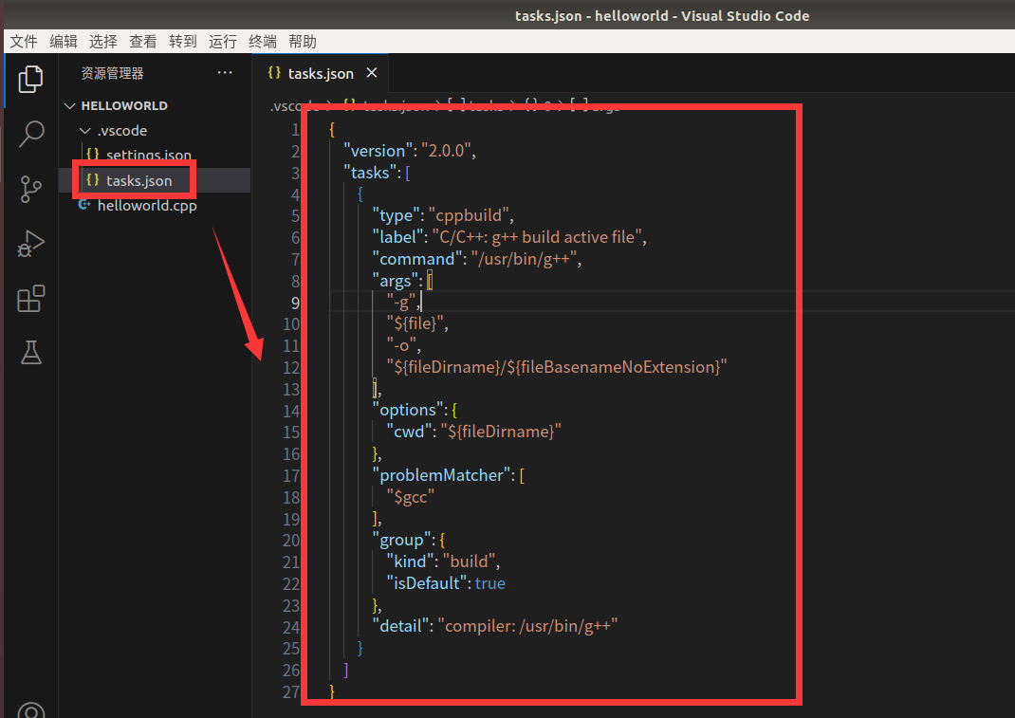Click the true value on line 22

(x=490, y=583)
